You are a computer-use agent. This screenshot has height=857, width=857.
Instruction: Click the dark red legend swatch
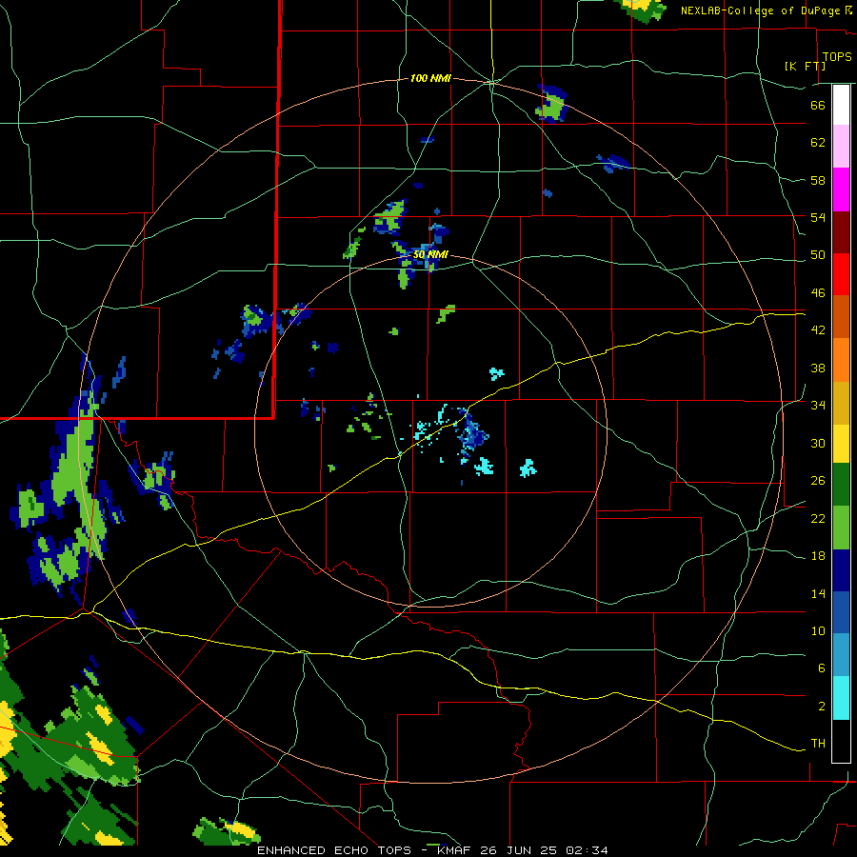click(x=841, y=232)
